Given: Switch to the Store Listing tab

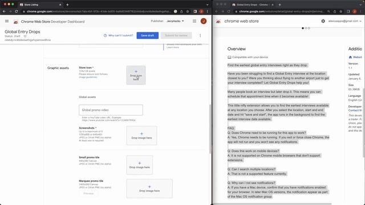Looking at the screenshot, I should pos(40,5).
